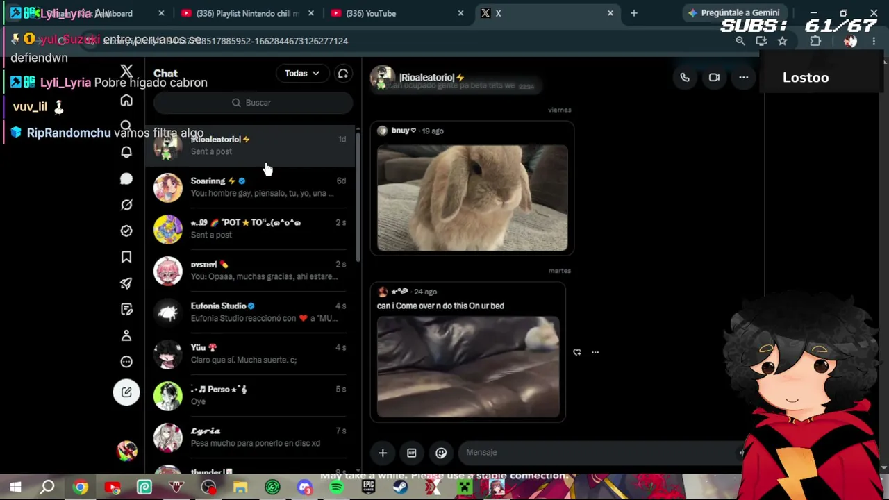Refresh the chat list
Viewport: 889px width, 500px height.
343,74
